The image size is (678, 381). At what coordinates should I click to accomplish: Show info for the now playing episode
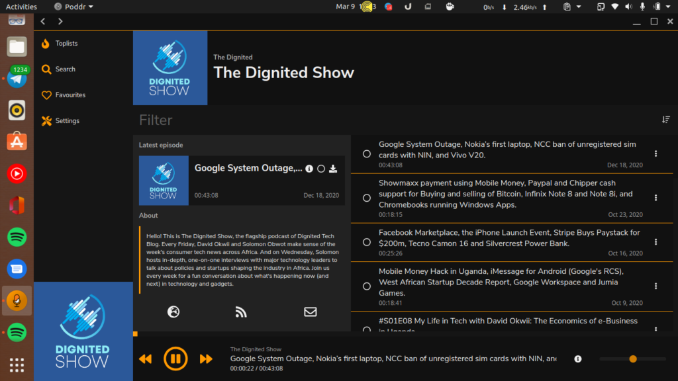pos(577,359)
